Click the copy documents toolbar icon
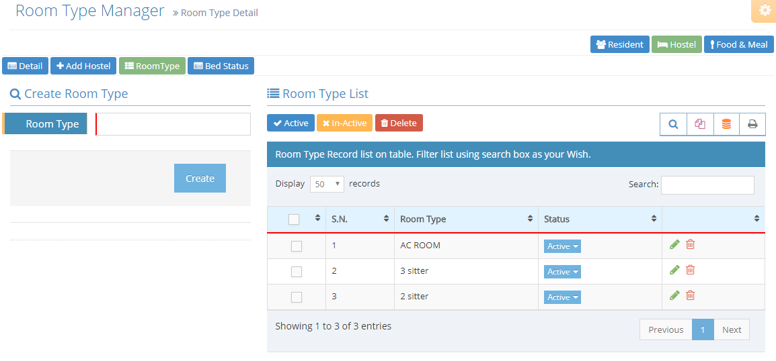 point(700,124)
